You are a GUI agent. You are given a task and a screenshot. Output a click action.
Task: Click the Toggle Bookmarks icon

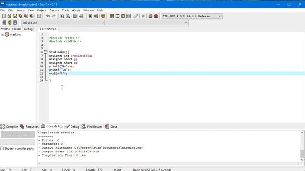click(x=10, y=22)
